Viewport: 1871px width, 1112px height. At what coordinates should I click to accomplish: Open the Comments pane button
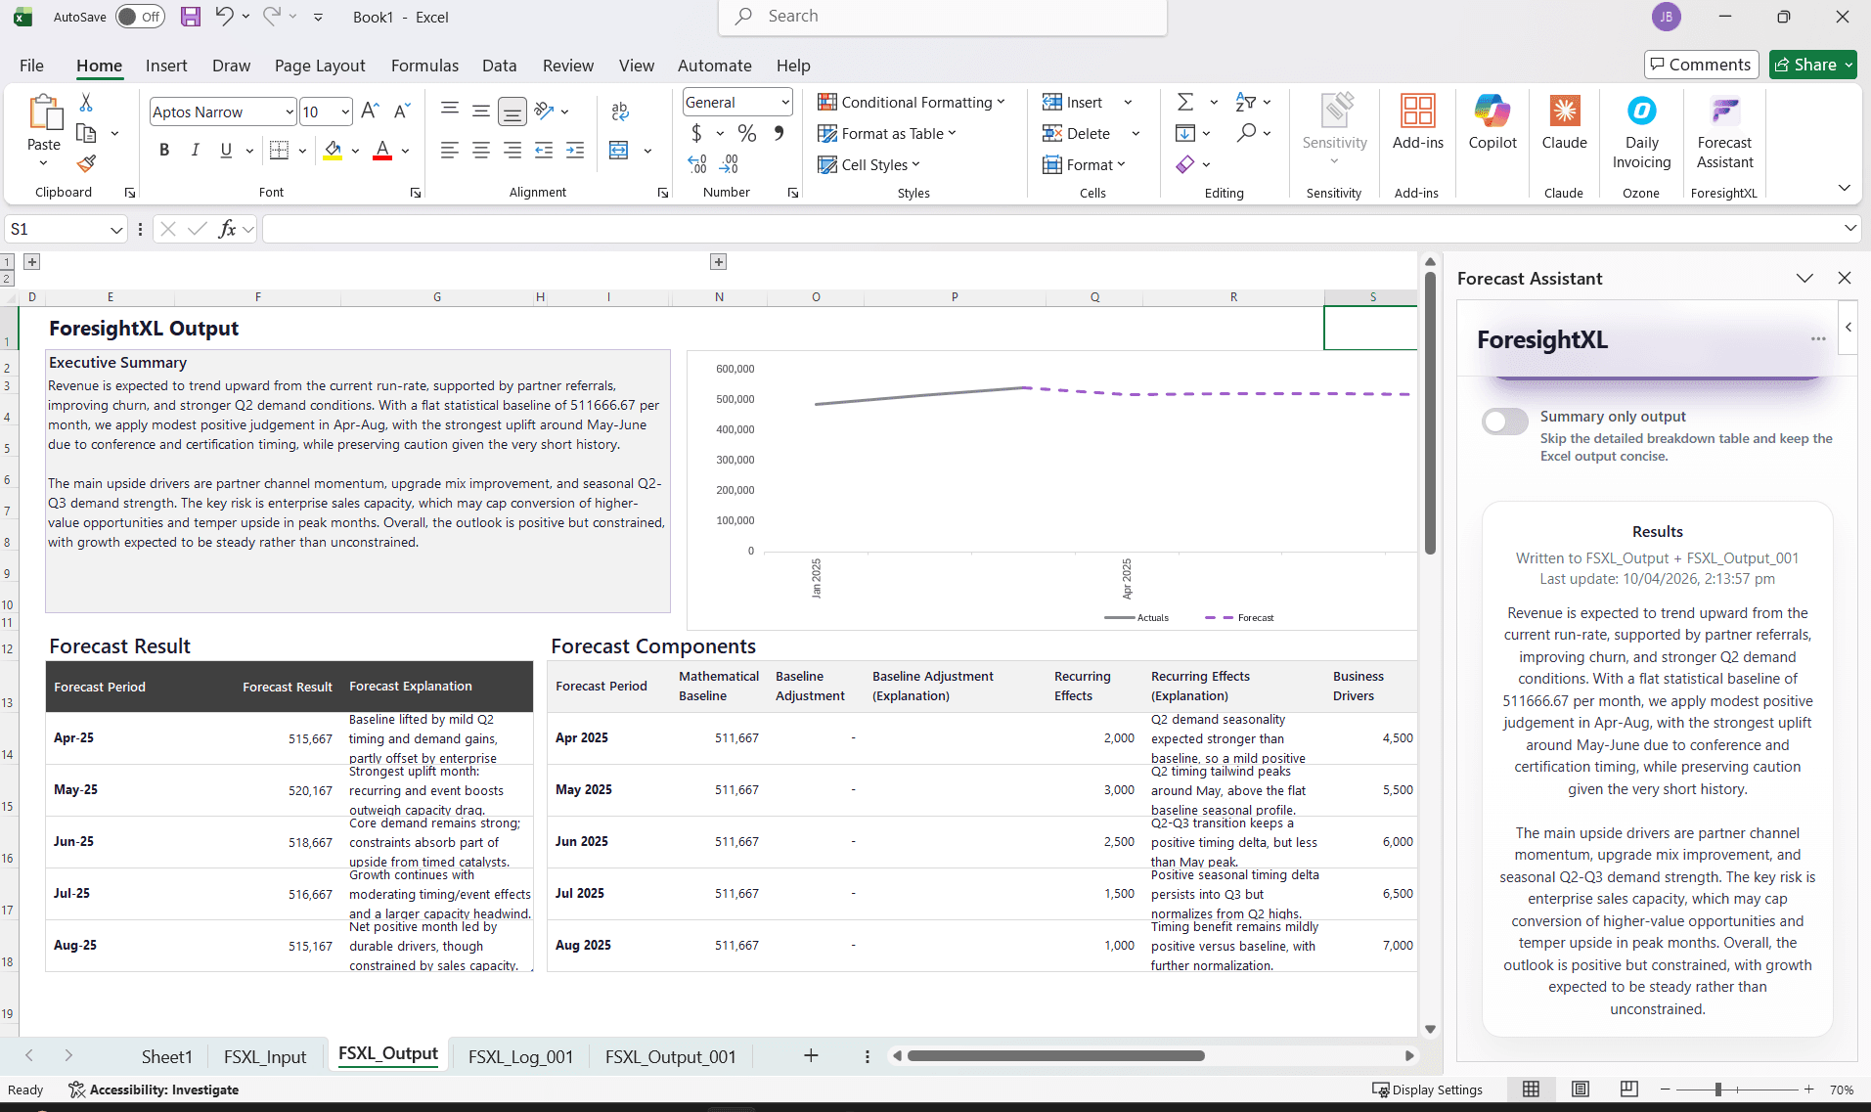pyautogui.click(x=1701, y=65)
